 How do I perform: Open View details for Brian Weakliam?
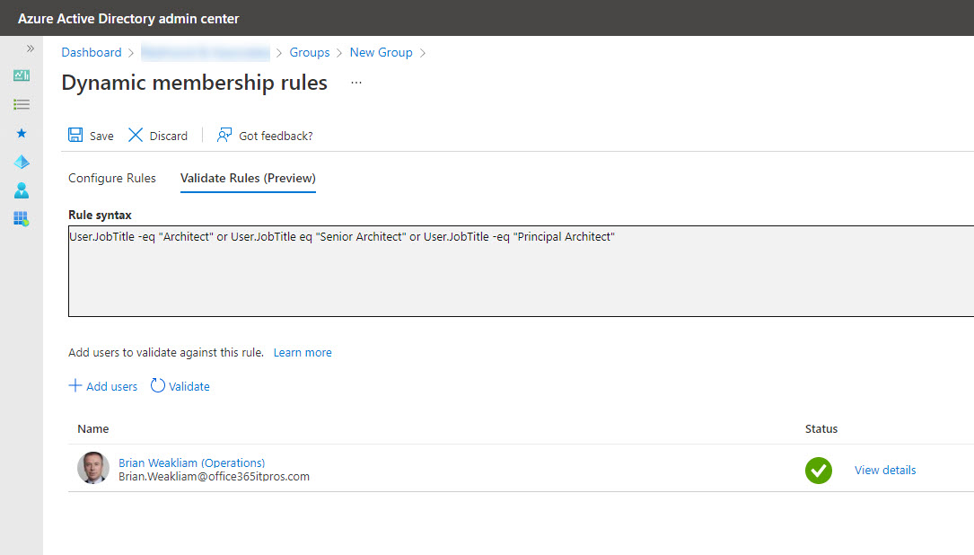(885, 470)
